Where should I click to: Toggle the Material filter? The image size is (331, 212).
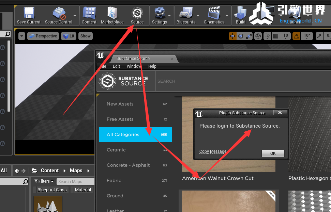[x=81, y=190]
